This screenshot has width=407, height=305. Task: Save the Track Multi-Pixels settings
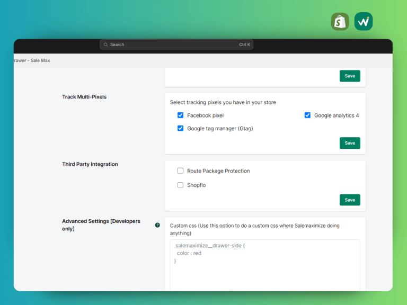pyautogui.click(x=350, y=143)
